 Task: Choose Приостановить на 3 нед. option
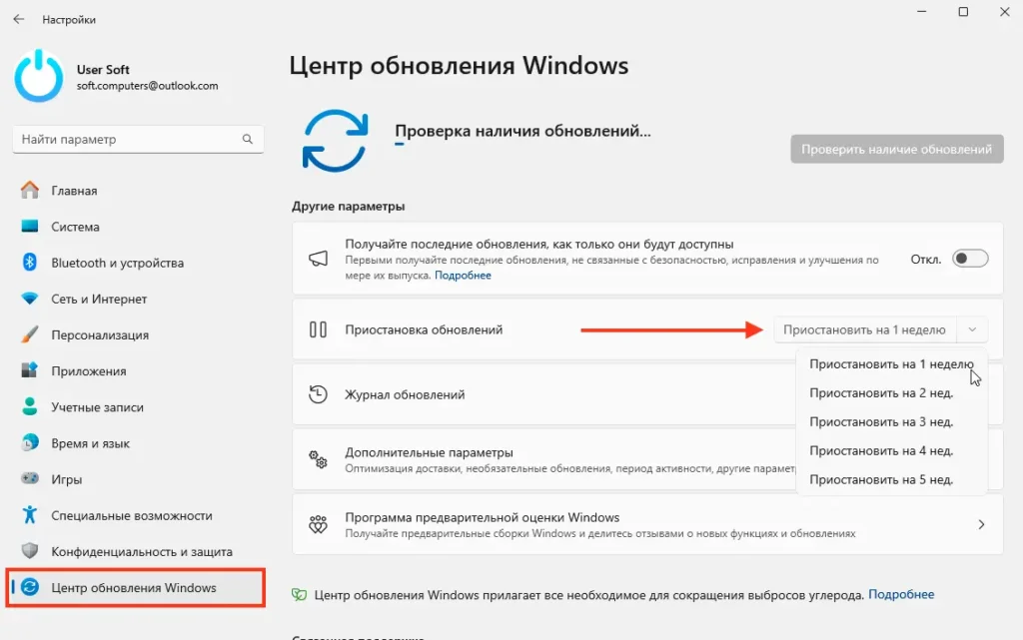coord(881,421)
